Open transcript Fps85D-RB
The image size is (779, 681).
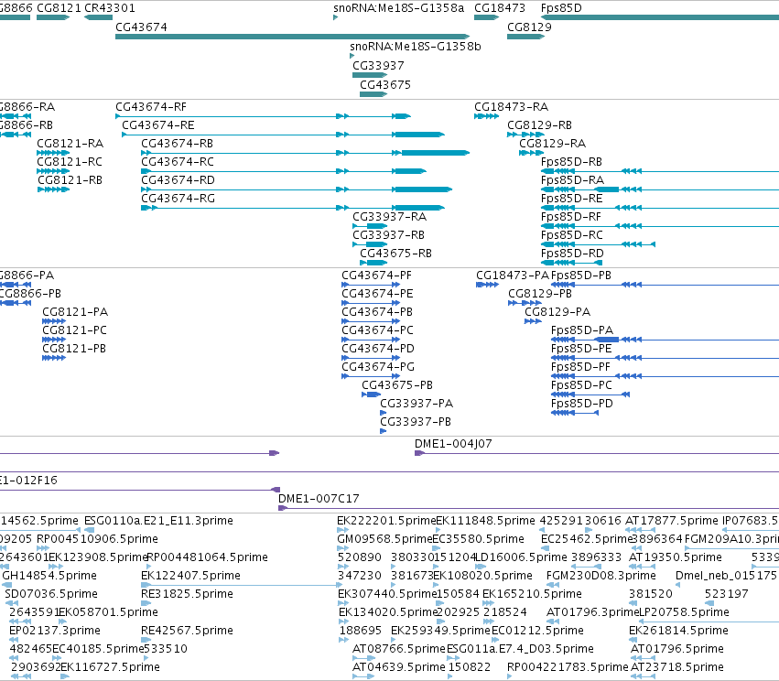click(571, 162)
